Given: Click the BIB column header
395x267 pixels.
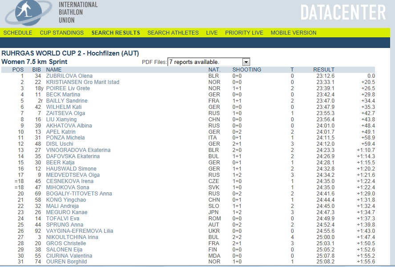Looking at the screenshot, I should click(x=36, y=70).
